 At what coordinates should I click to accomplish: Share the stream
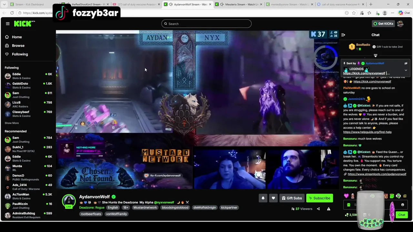click(318, 209)
